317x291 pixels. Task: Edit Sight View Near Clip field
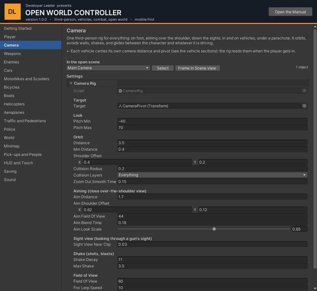coord(213,244)
